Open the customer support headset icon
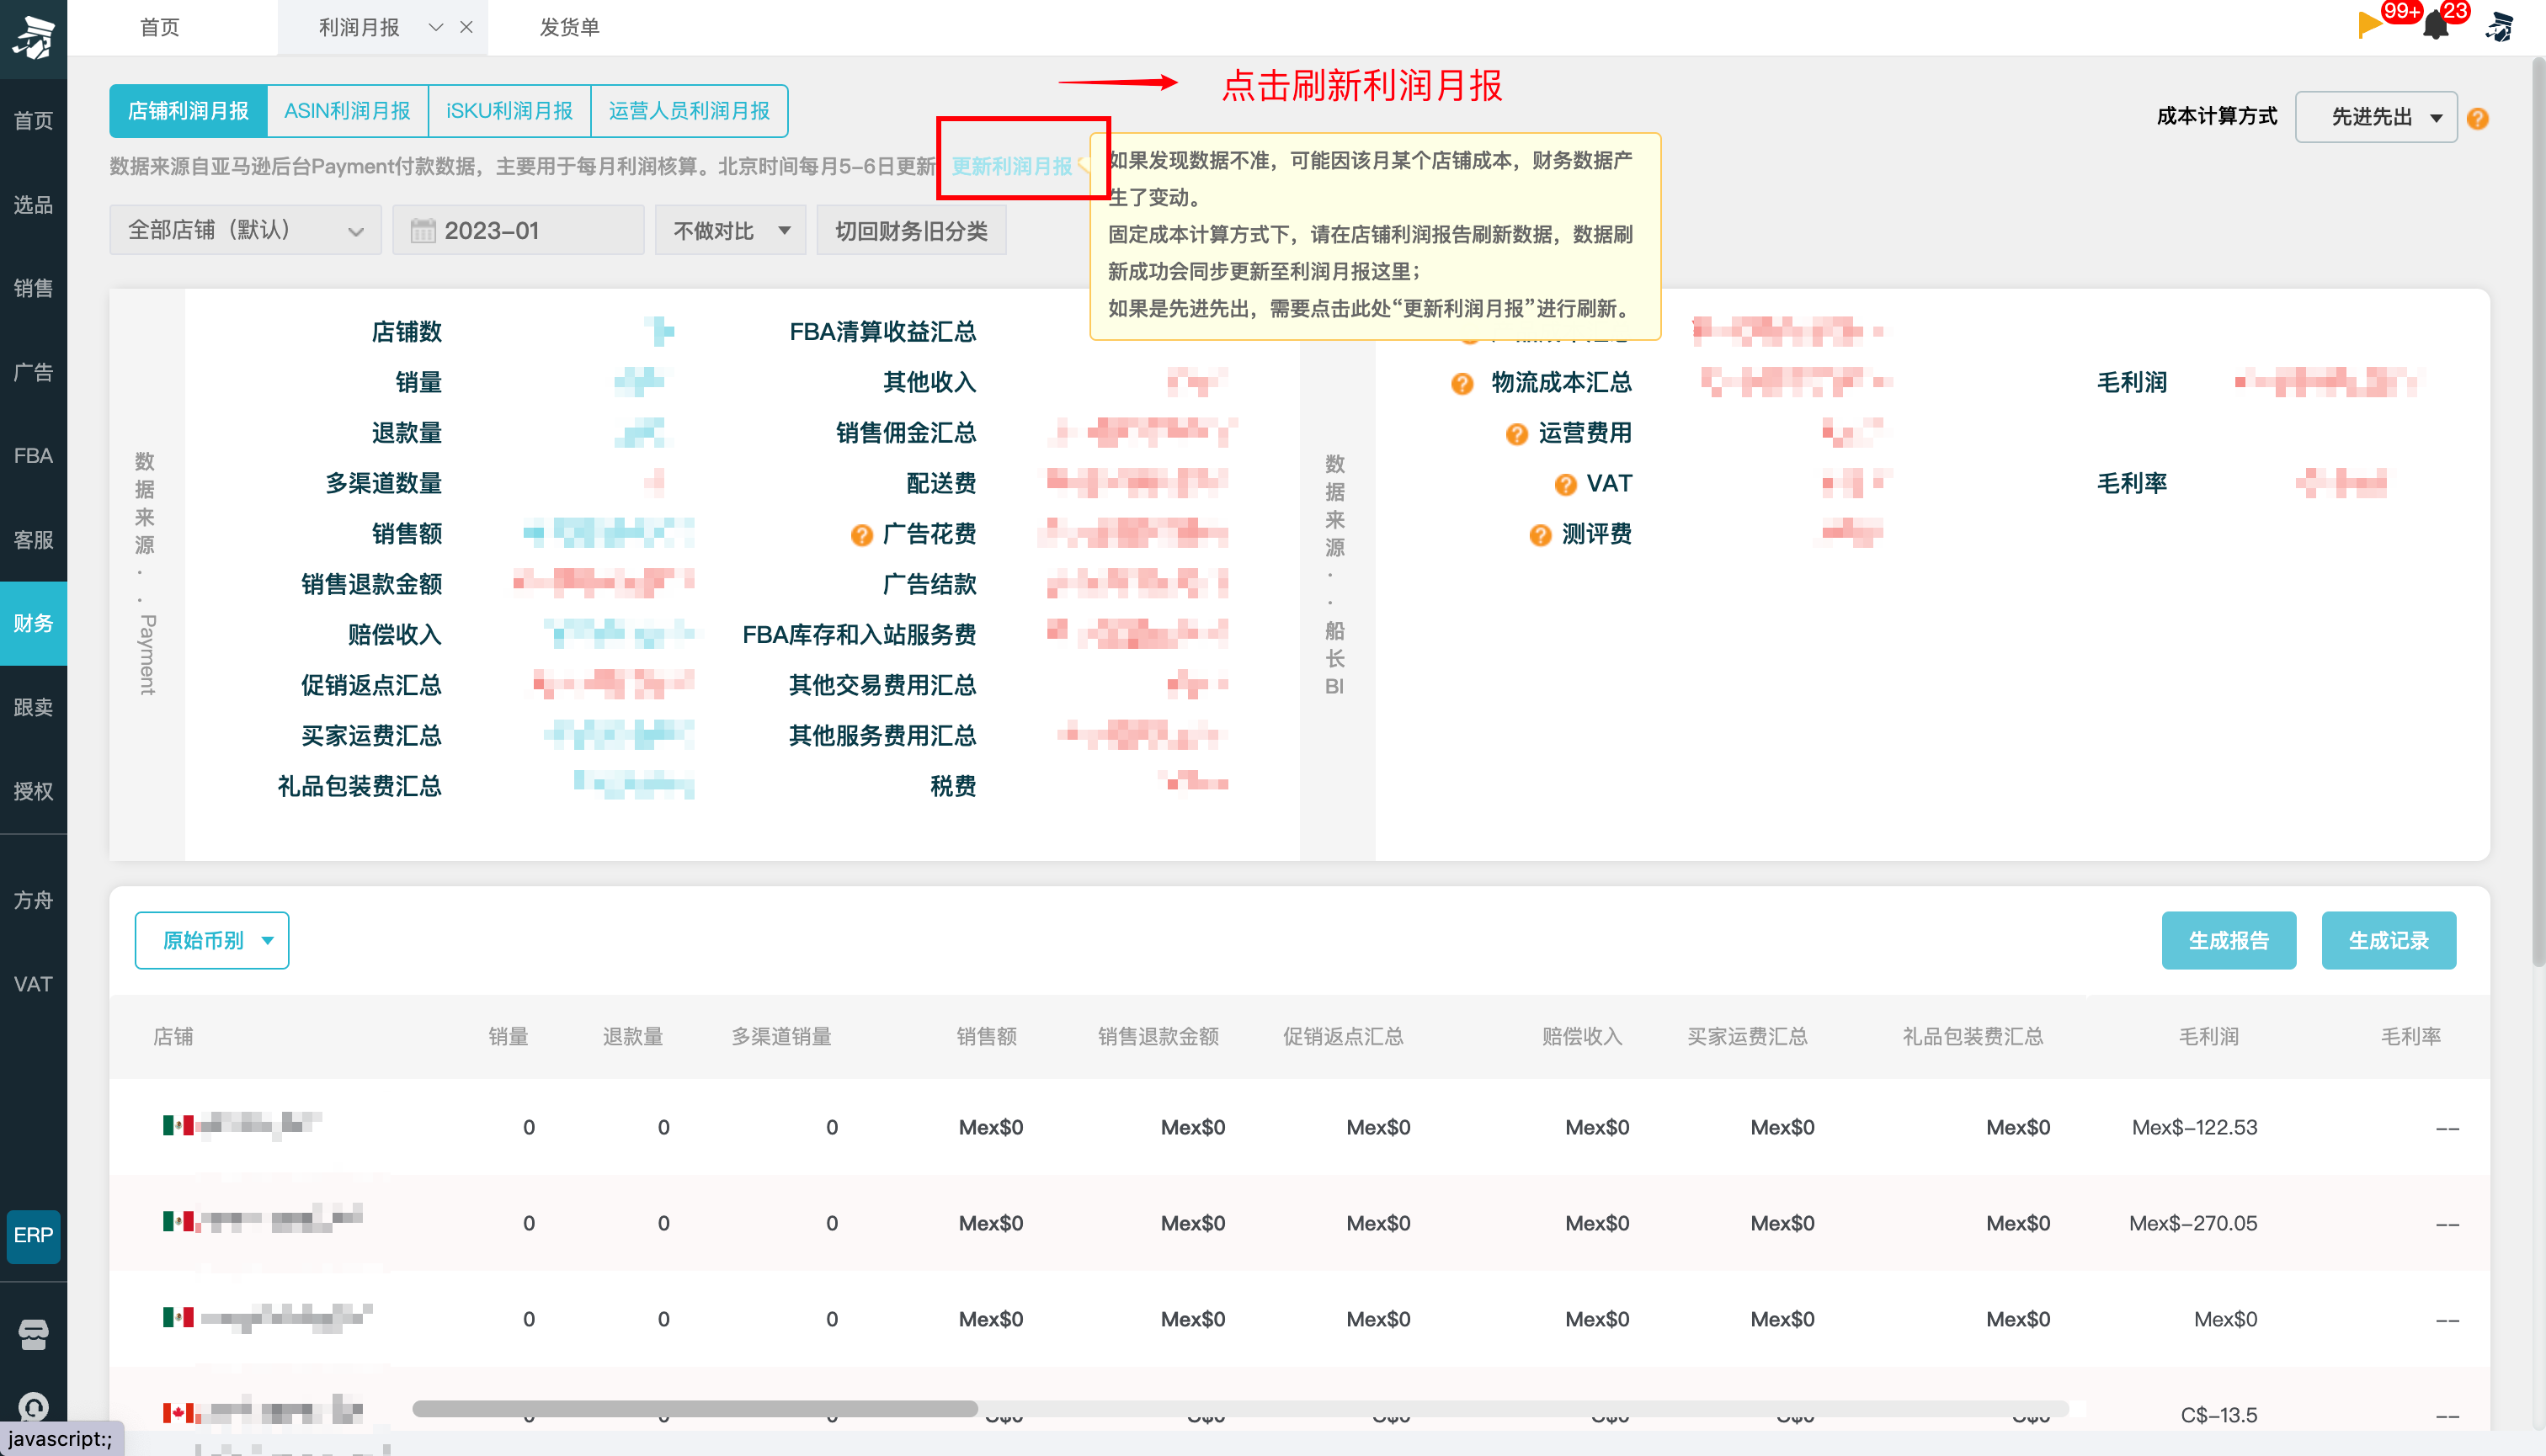This screenshot has height=1456, width=2546. [x=33, y=1408]
